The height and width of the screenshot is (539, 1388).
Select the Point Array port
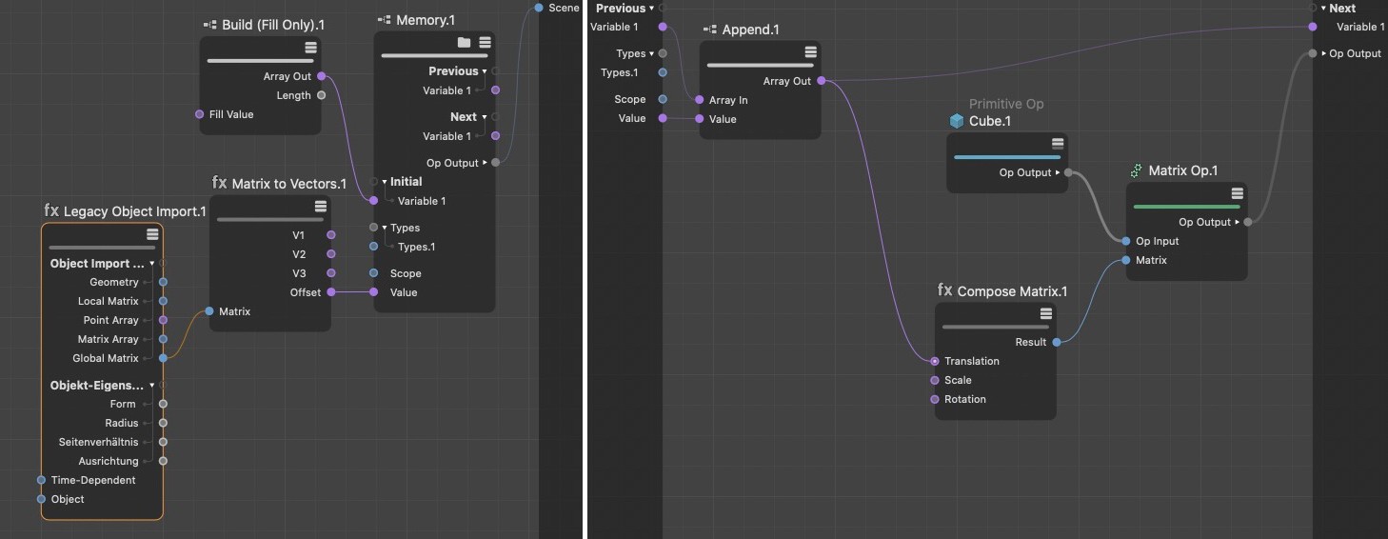click(163, 320)
